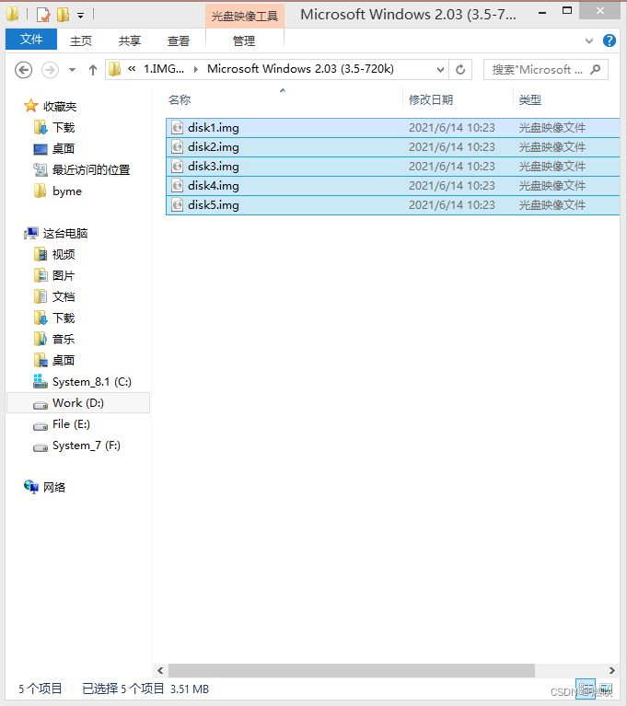
Task: Open the byme folder in favorites
Action: (x=67, y=191)
